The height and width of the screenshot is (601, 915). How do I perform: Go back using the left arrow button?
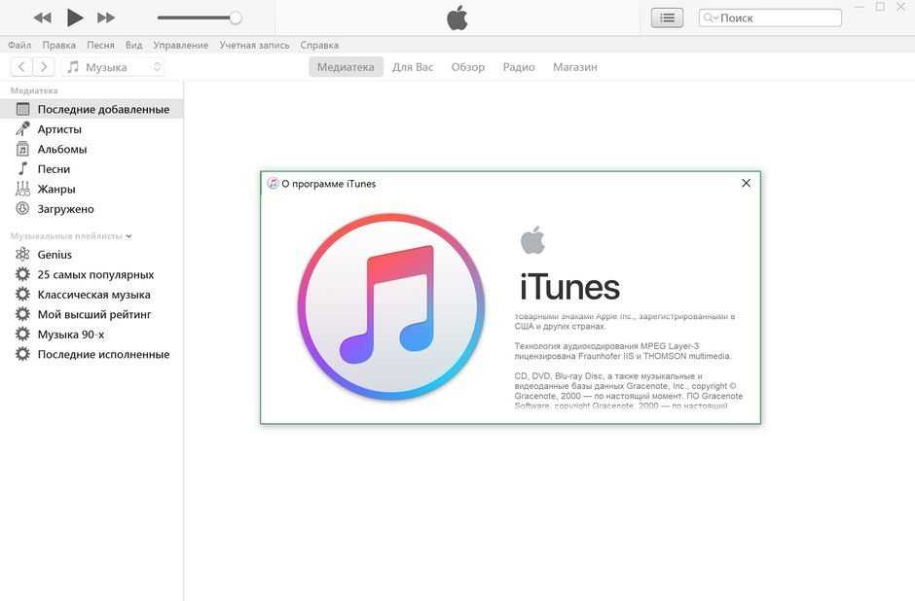click(21, 67)
